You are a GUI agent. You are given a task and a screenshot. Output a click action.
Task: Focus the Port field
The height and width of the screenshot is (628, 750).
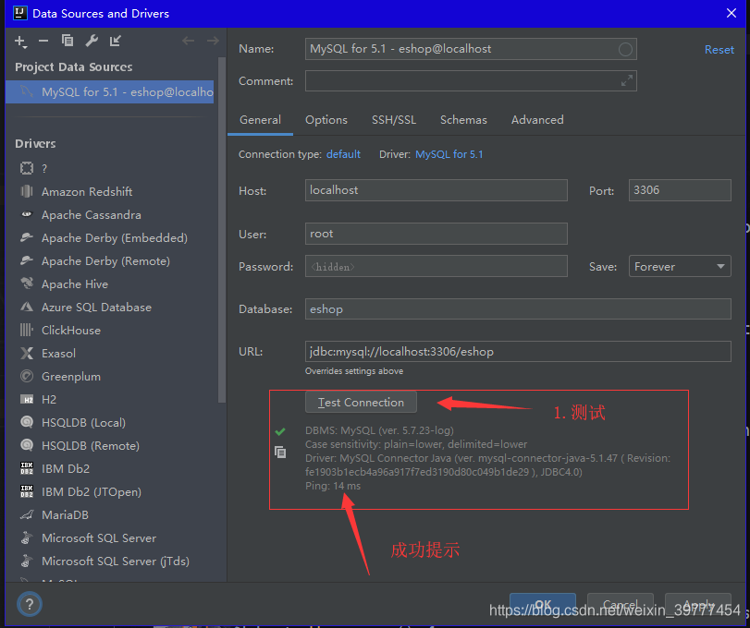coord(680,190)
